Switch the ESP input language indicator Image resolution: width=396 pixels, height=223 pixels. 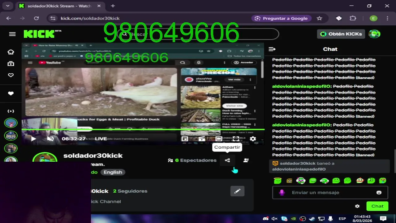point(342,219)
